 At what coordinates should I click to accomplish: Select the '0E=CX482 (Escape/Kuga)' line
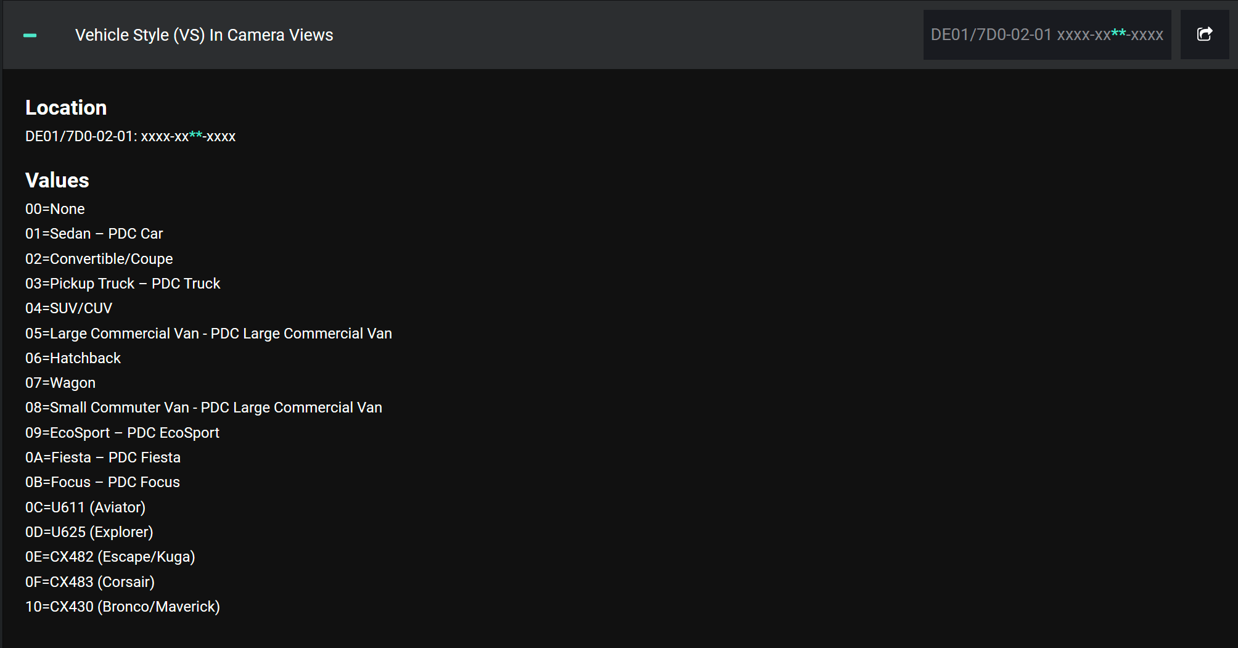coord(110,557)
